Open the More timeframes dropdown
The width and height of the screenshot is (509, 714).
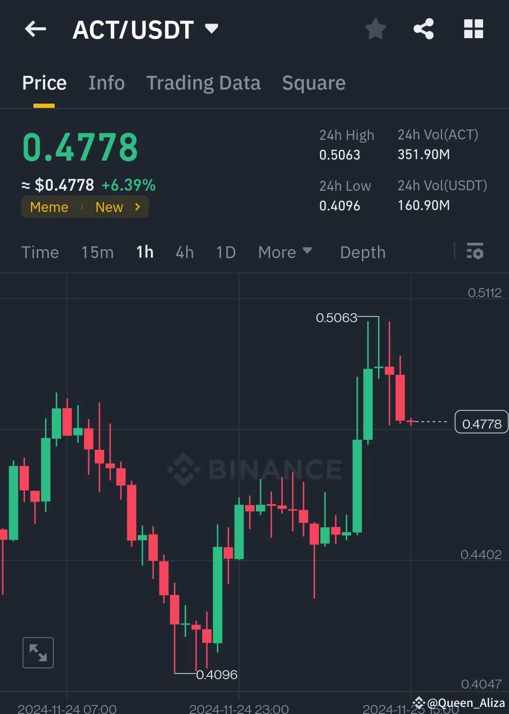coord(285,252)
